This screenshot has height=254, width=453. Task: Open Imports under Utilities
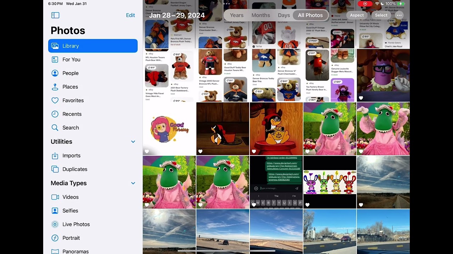pos(93,156)
